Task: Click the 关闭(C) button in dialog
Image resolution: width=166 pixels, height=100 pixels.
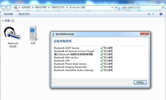Action: click(x=140, y=82)
